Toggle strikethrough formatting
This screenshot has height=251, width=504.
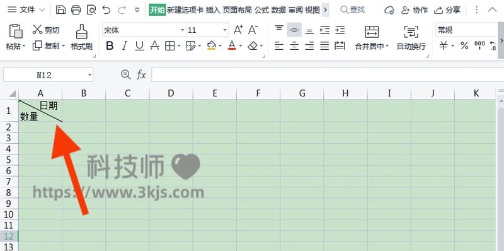pyautogui.click(x=154, y=46)
